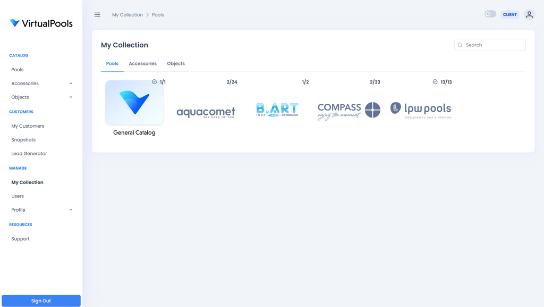The image size is (544, 307).
Task: Focus the Search input field
Action: [x=490, y=45]
